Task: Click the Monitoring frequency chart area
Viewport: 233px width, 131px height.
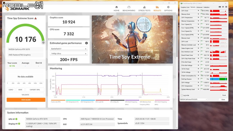Action: coord(112,84)
